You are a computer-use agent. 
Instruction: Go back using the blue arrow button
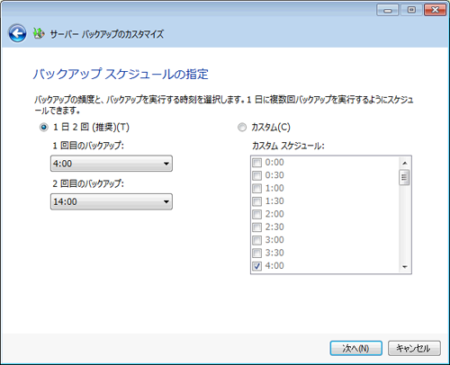pos(17,33)
